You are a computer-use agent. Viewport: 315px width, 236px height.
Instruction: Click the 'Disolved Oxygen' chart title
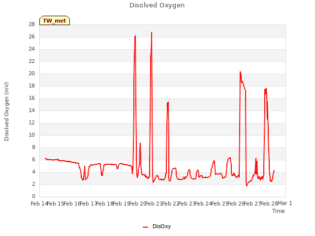[157, 5]
